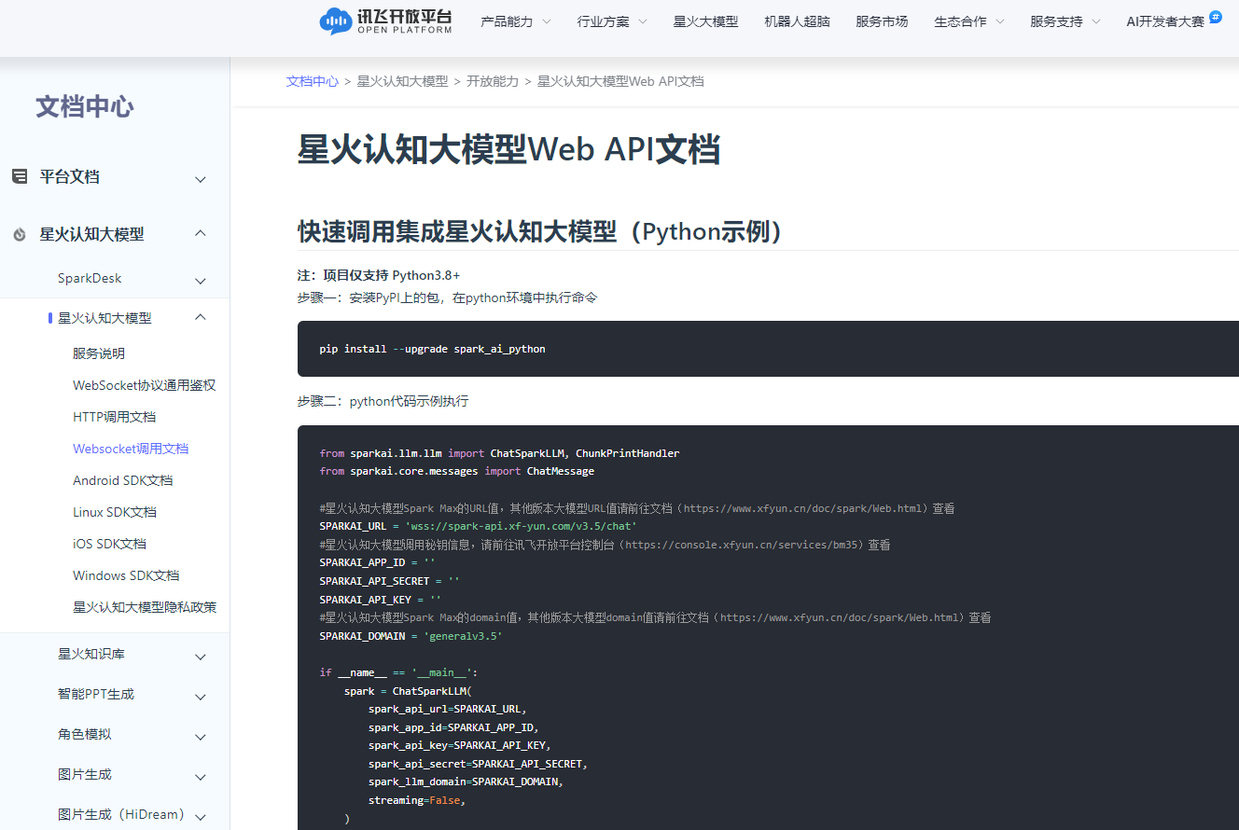Open the 生态合作 dropdown menu

coord(969,21)
